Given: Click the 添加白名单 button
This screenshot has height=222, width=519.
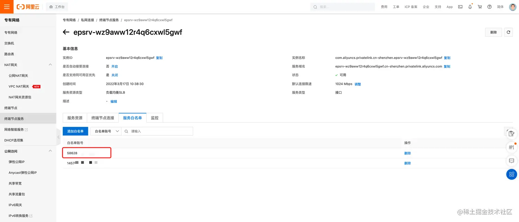Looking at the screenshot, I should coord(76,131).
